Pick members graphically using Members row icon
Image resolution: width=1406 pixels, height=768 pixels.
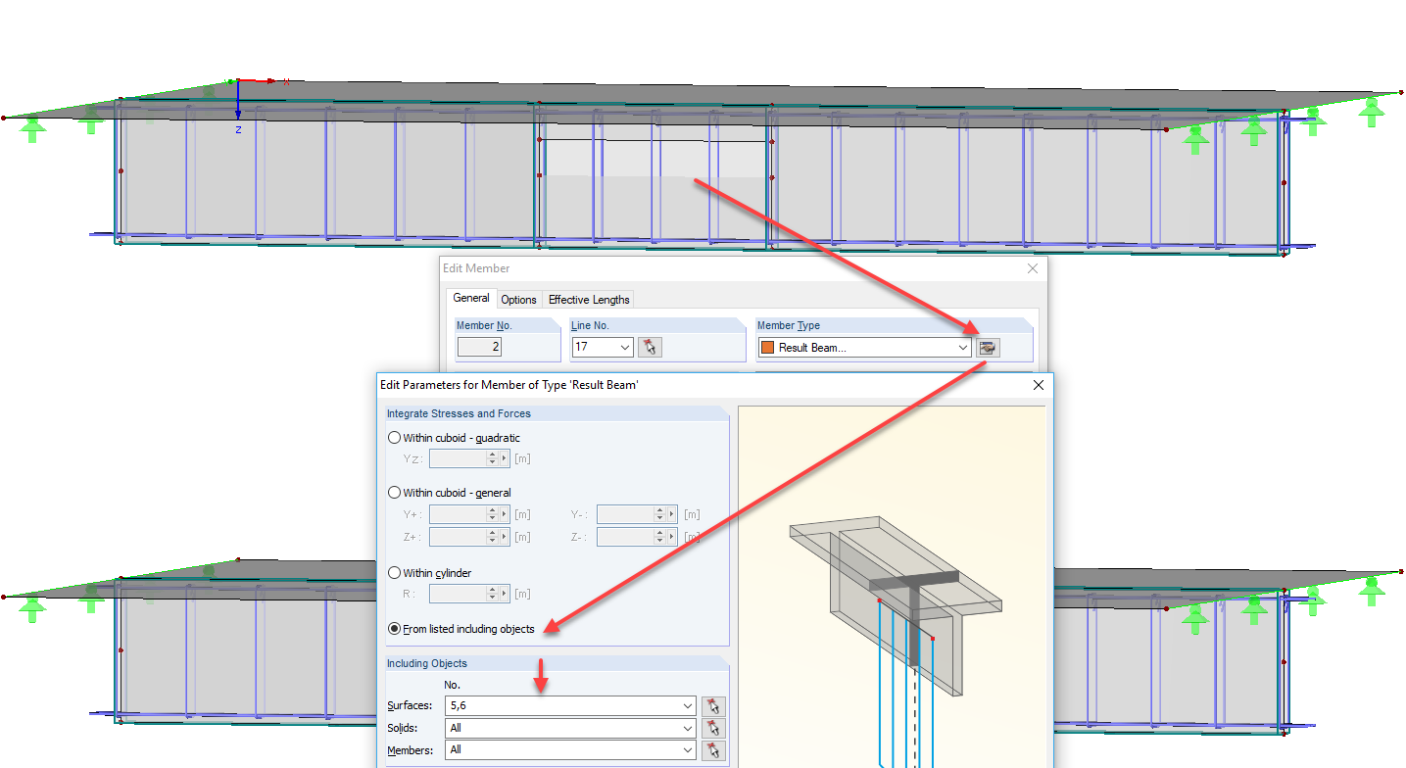(x=714, y=749)
